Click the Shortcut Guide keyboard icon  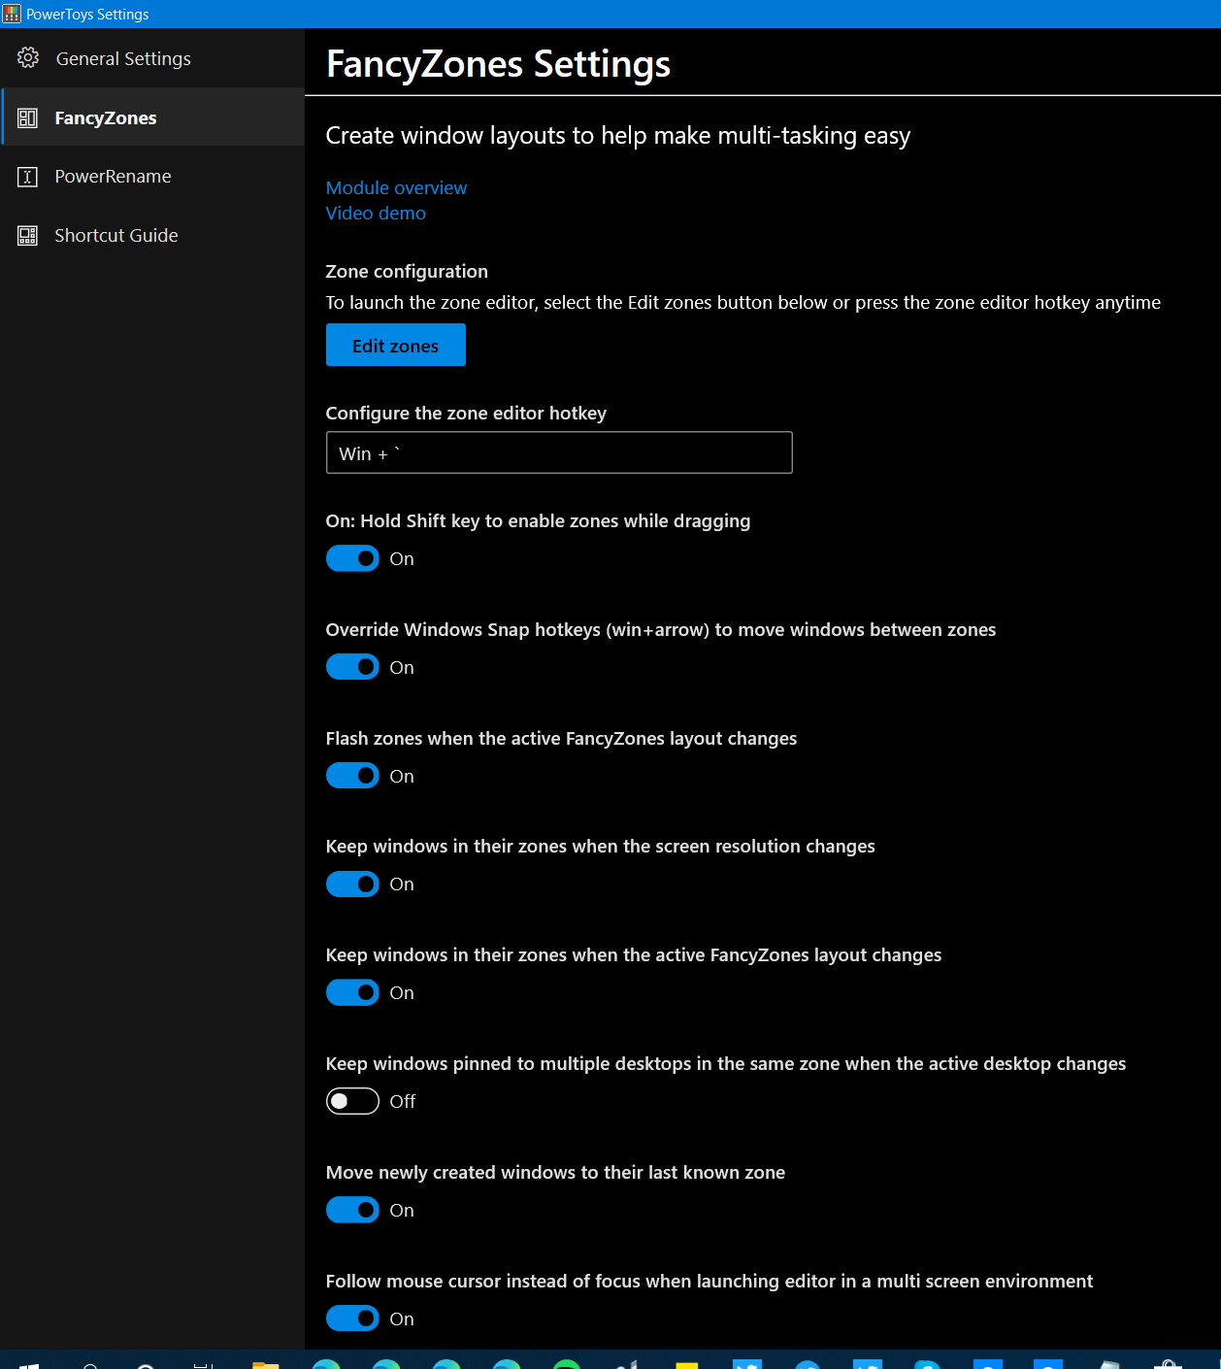click(28, 234)
